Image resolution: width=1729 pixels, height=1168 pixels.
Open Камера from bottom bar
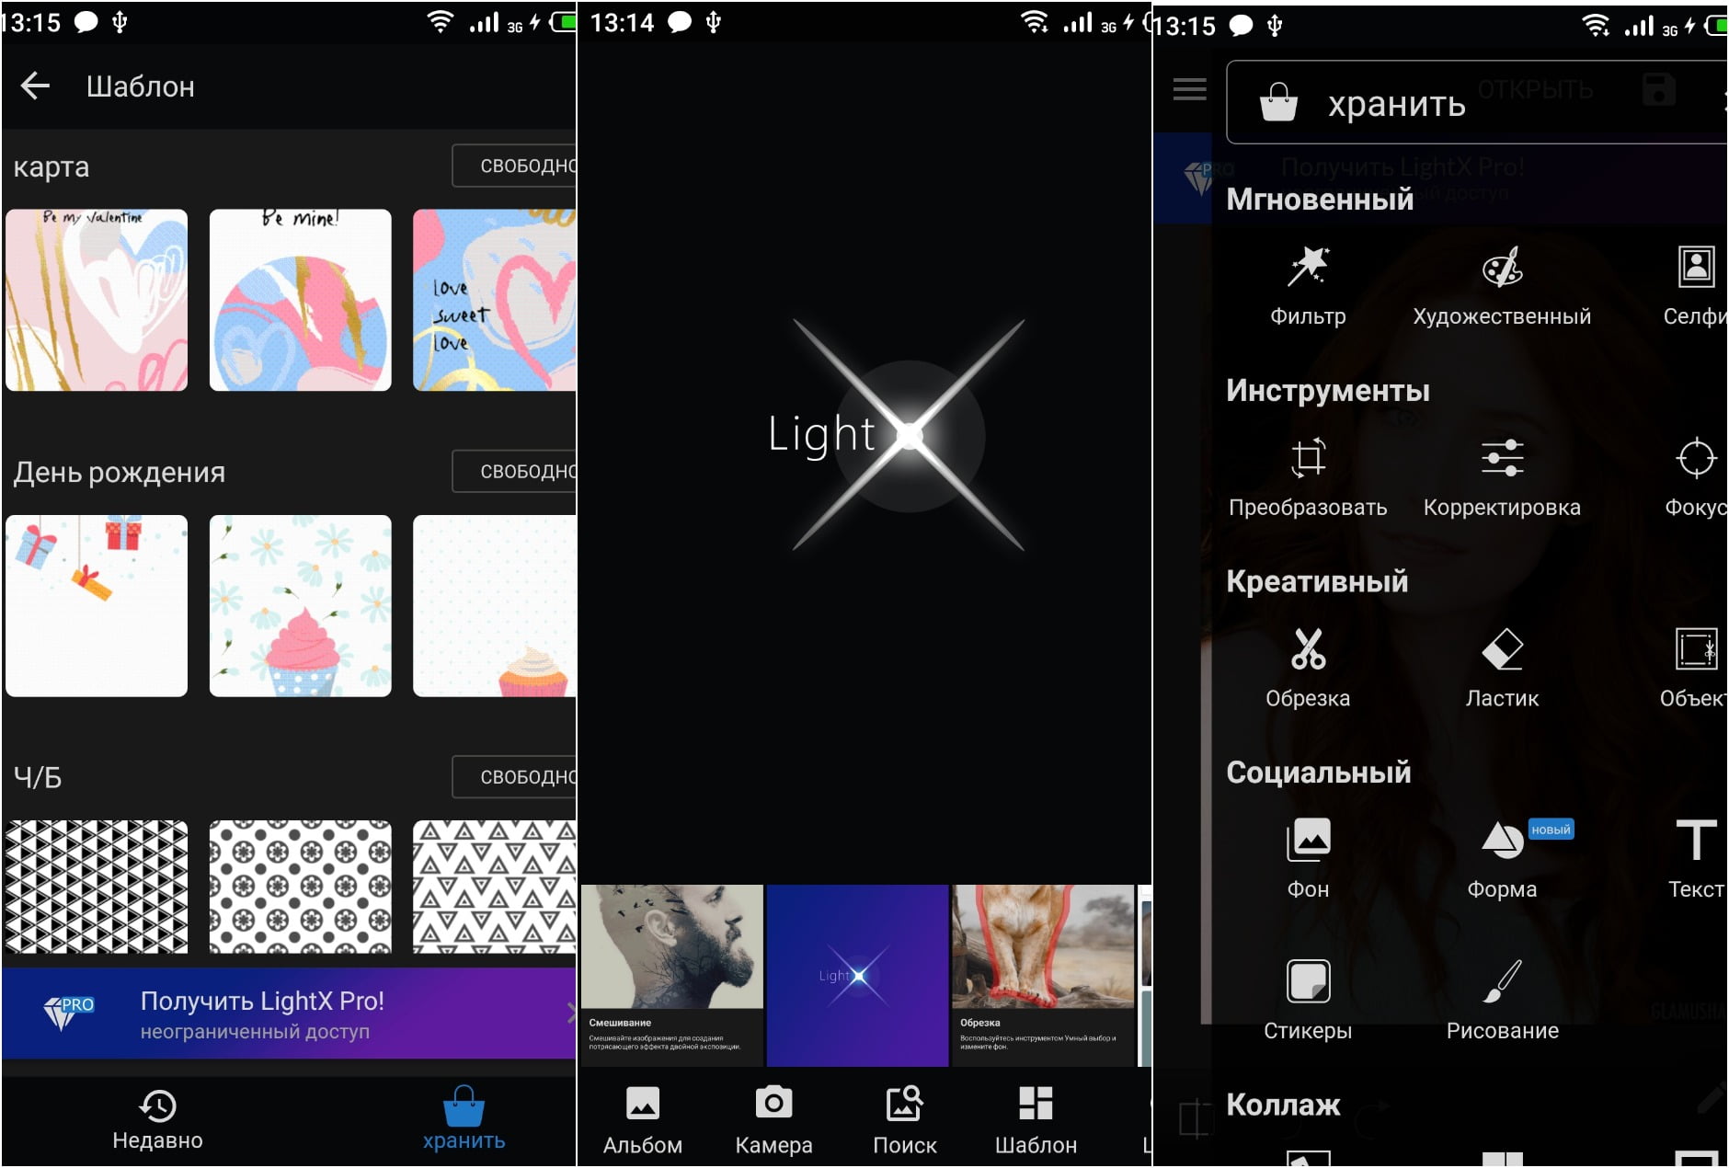click(773, 1119)
